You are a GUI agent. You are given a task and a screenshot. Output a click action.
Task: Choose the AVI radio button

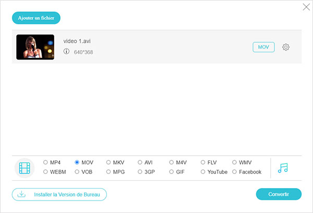[140, 162]
